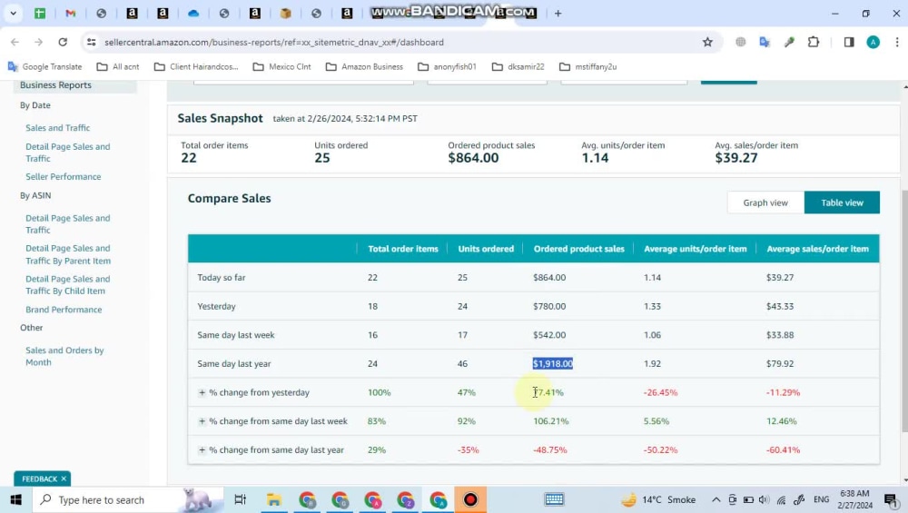This screenshot has width=908, height=513.
Task: Expand % change from same day last week
Action: coord(202,421)
